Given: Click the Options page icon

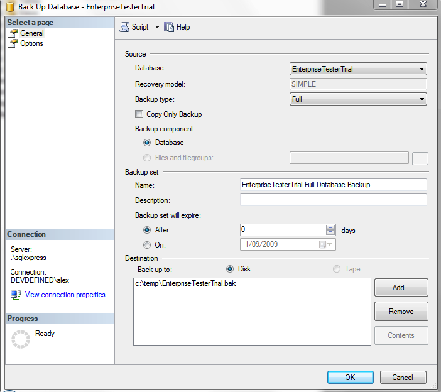Looking at the screenshot, I should (x=13, y=43).
